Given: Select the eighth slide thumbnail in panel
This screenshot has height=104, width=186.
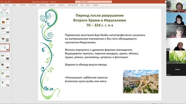Looking at the screenshot, I should (x=5, y=74).
